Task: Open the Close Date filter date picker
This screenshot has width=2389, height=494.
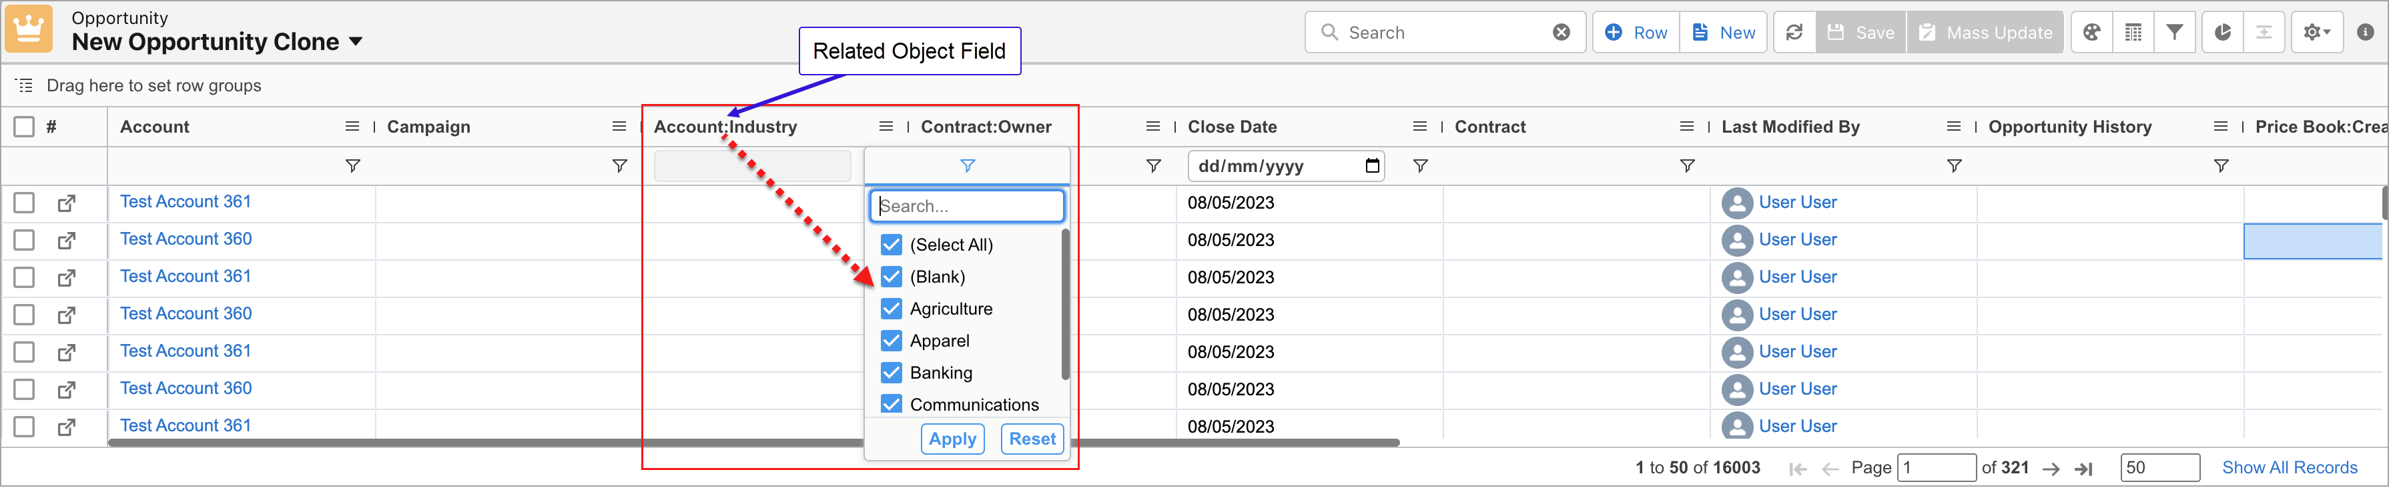Action: pyautogui.click(x=1371, y=166)
